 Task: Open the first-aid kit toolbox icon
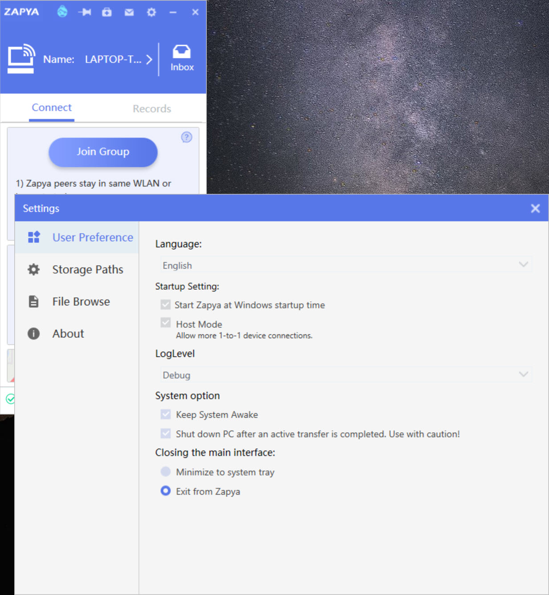[x=107, y=12]
